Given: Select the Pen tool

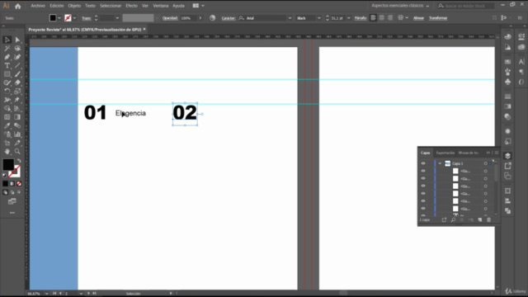Looking at the screenshot, I should [x=7, y=57].
